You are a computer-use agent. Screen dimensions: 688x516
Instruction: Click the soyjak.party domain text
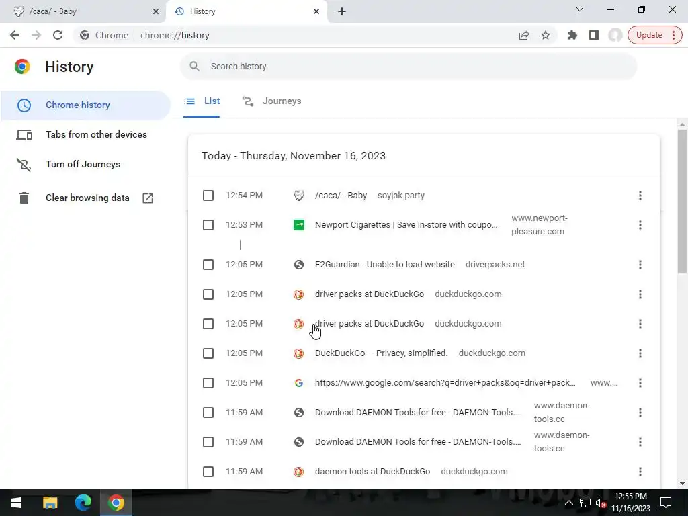401,196
